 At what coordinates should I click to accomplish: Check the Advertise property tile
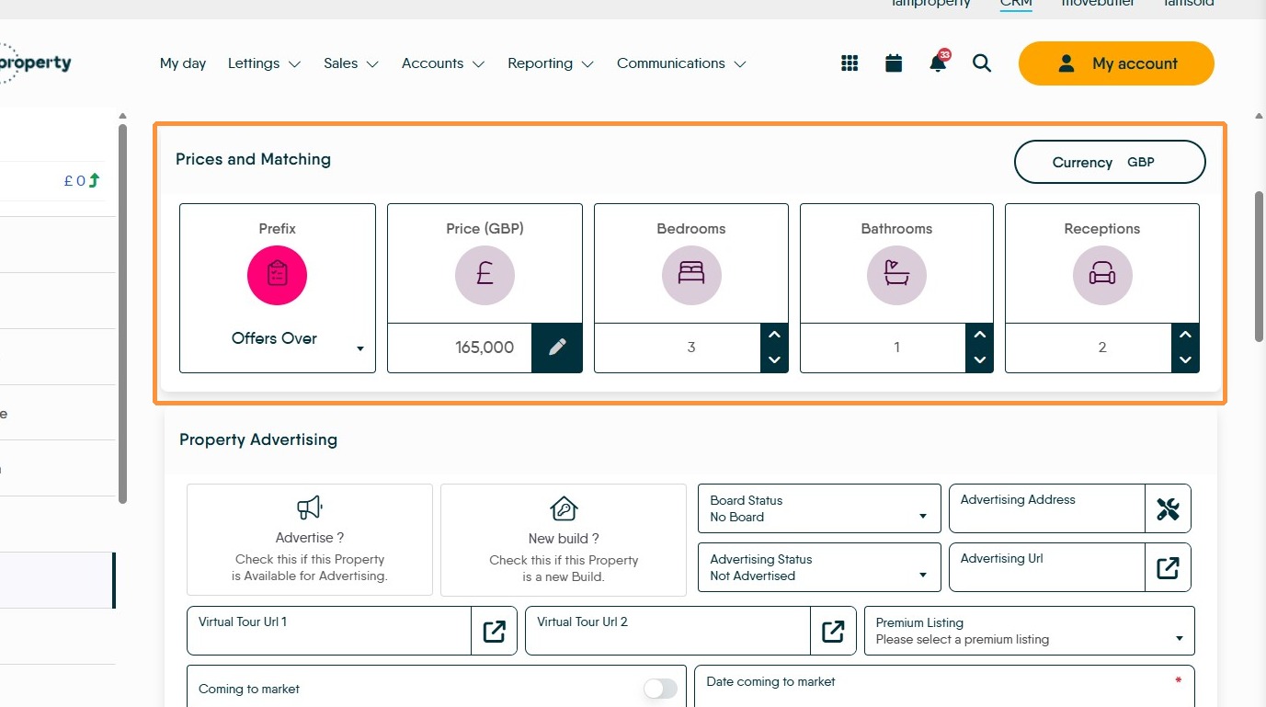(x=309, y=540)
